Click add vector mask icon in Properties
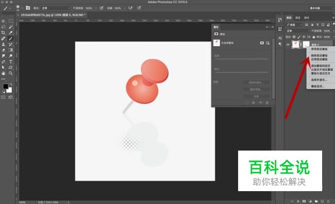The height and width of the screenshot is (204, 335). tap(267, 43)
